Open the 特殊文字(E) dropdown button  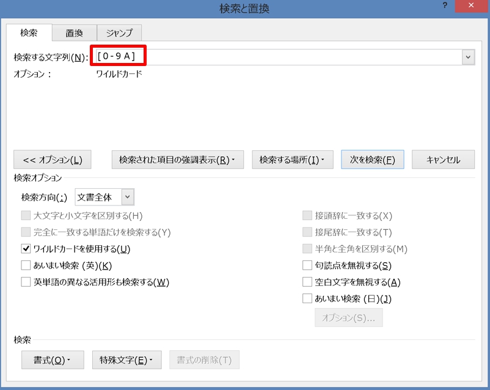126,360
